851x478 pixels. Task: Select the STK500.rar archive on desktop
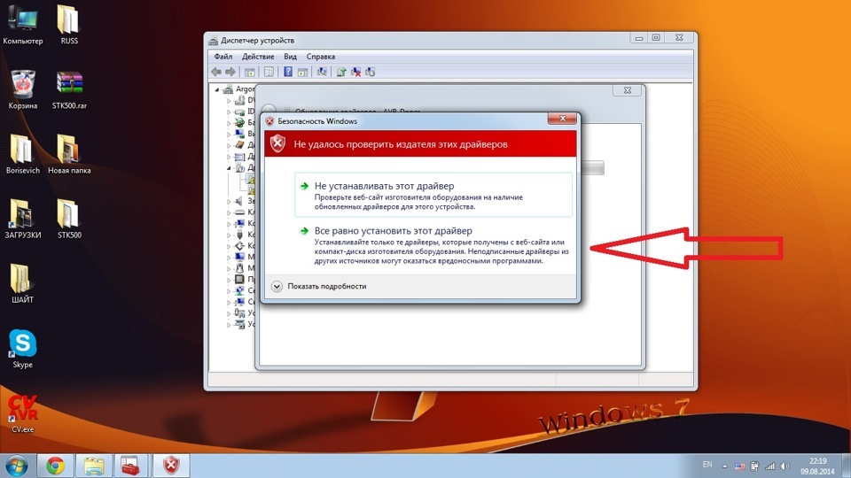69,89
